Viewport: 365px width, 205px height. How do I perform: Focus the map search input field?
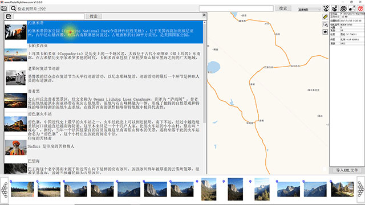point(236,9)
